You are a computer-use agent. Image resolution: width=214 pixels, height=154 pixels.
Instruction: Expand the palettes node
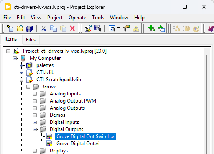21,65
